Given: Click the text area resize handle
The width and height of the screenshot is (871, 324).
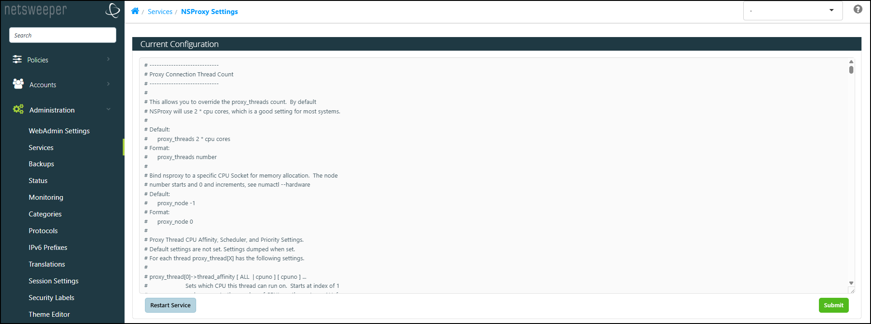Looking at the screenshot, I should pyautogui.click(x=852, y=290).
